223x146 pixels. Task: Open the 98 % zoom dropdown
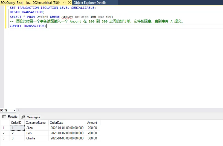[x=14, y=110]
